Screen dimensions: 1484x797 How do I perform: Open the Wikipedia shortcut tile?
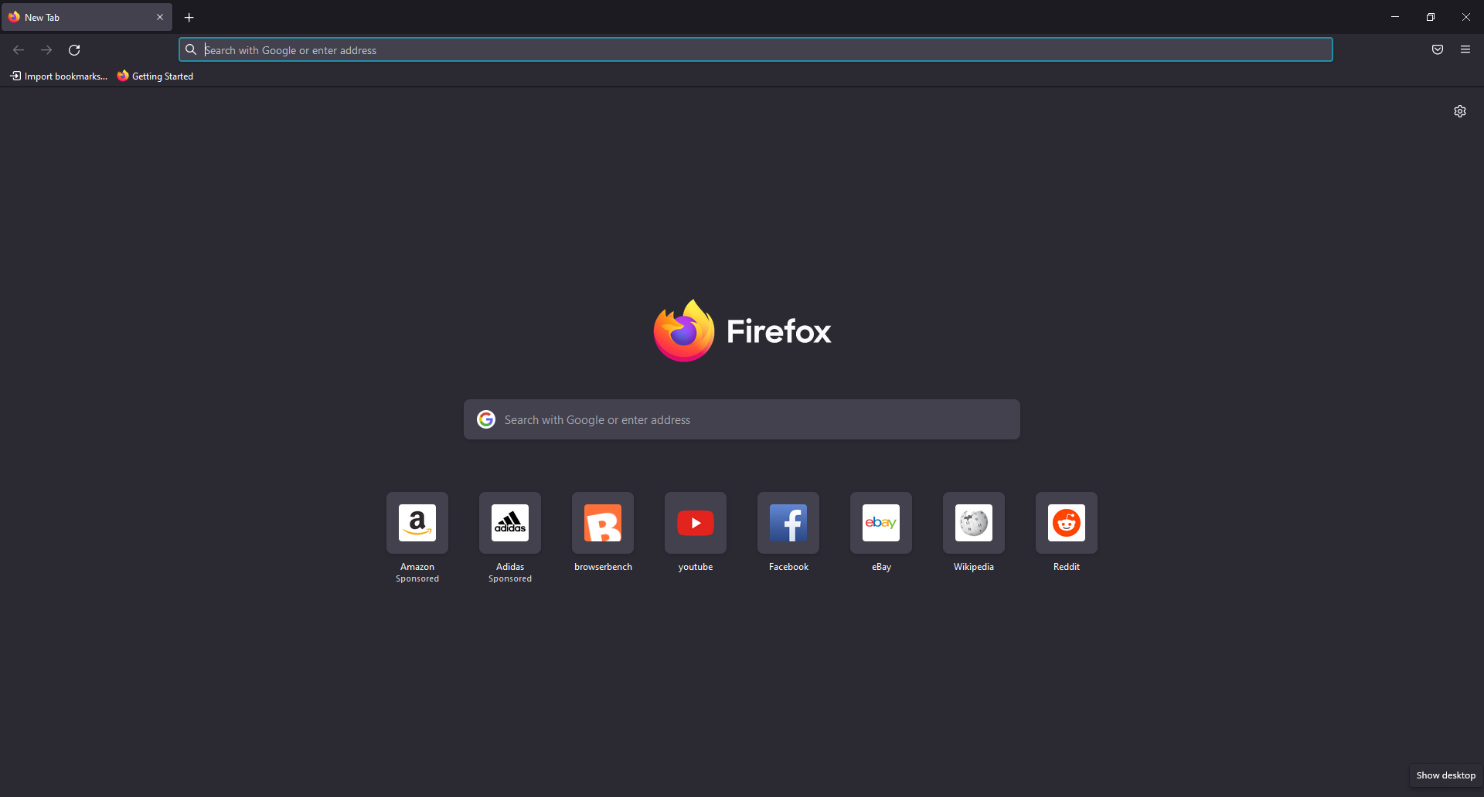(974, 523)
